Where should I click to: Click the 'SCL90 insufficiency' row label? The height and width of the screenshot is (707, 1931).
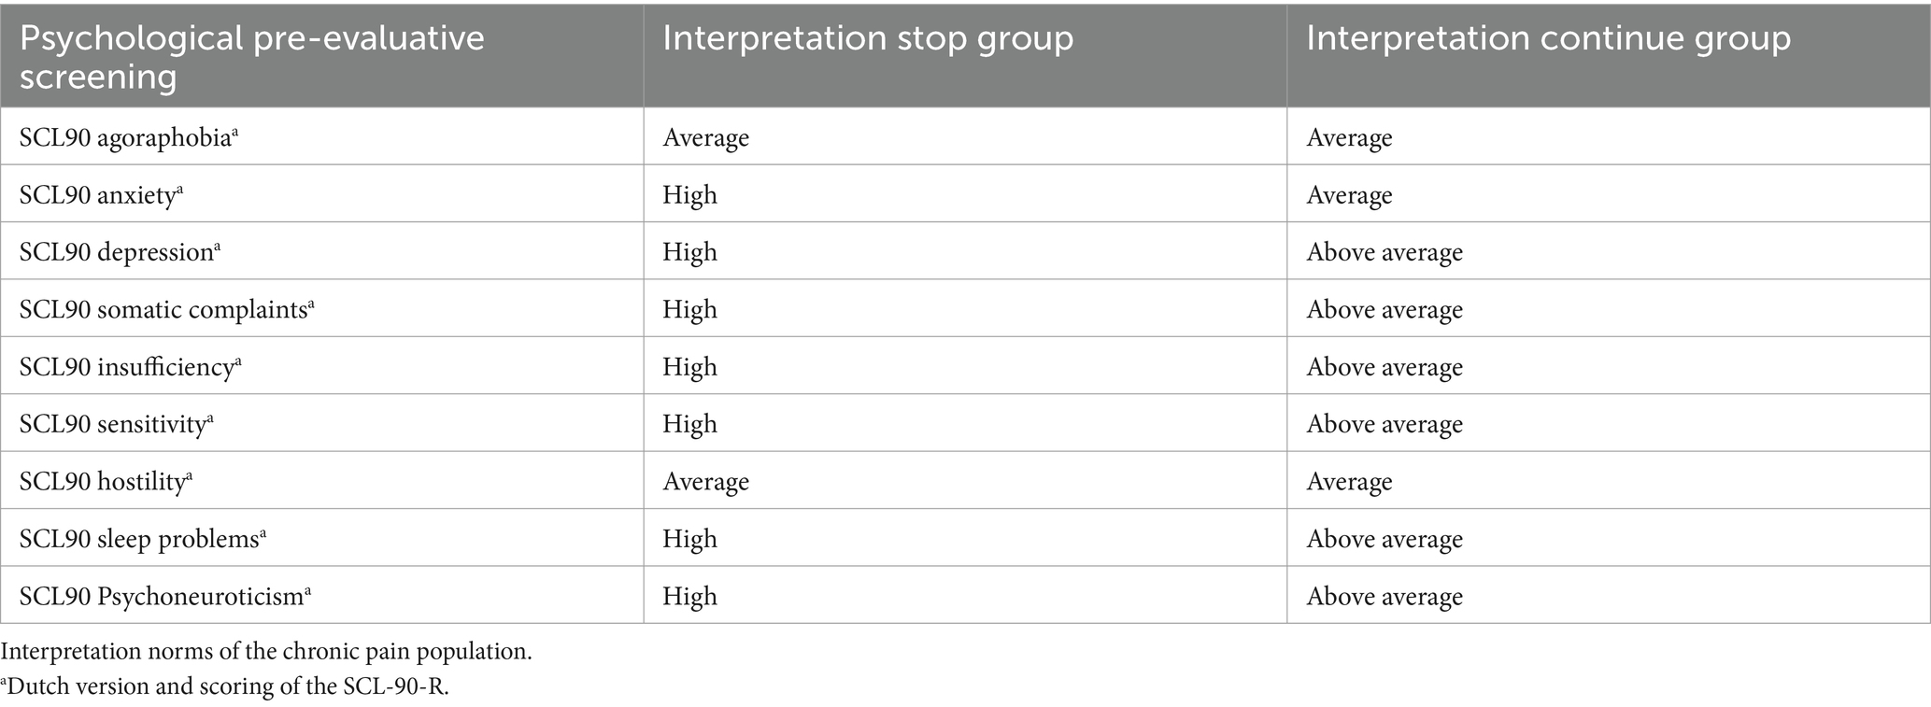[x=130, y=366]
